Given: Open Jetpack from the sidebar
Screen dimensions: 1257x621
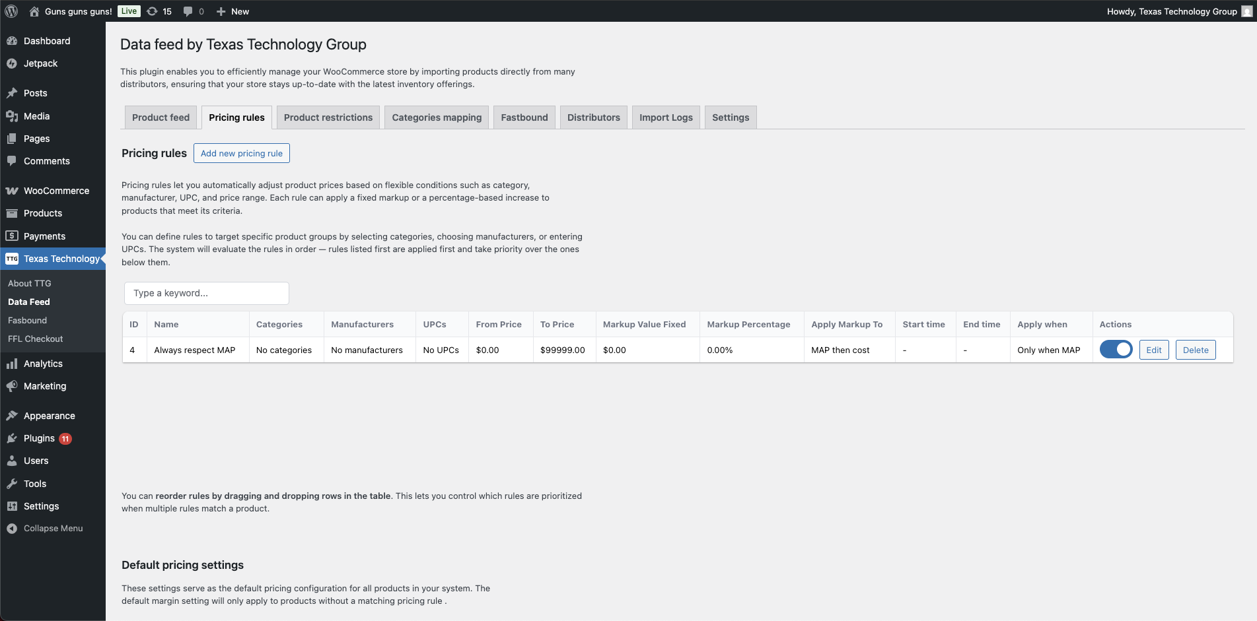Looking at the screenshot, I should tap(40, 63).
